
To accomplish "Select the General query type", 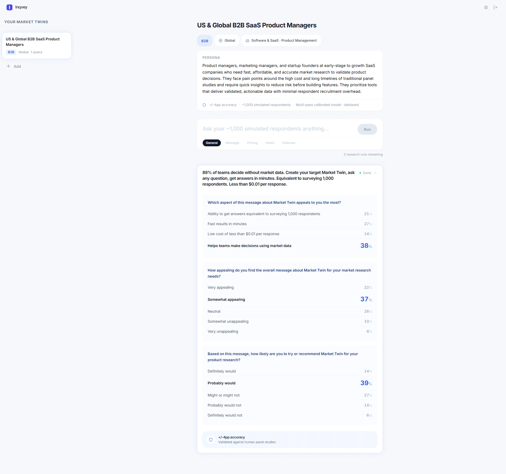I will pos(212,143).
